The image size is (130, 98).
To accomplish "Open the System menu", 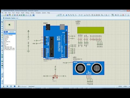I will tap(44, 13).
